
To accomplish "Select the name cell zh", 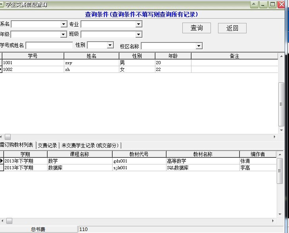I will pos(92,69).
